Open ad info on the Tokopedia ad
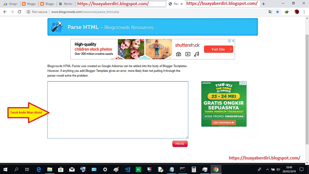309x174 pixels. [241, 83]
